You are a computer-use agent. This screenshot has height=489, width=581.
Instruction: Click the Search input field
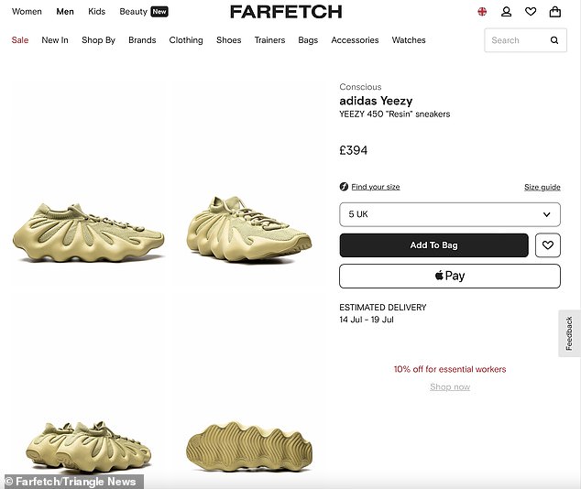pos(517,40)
